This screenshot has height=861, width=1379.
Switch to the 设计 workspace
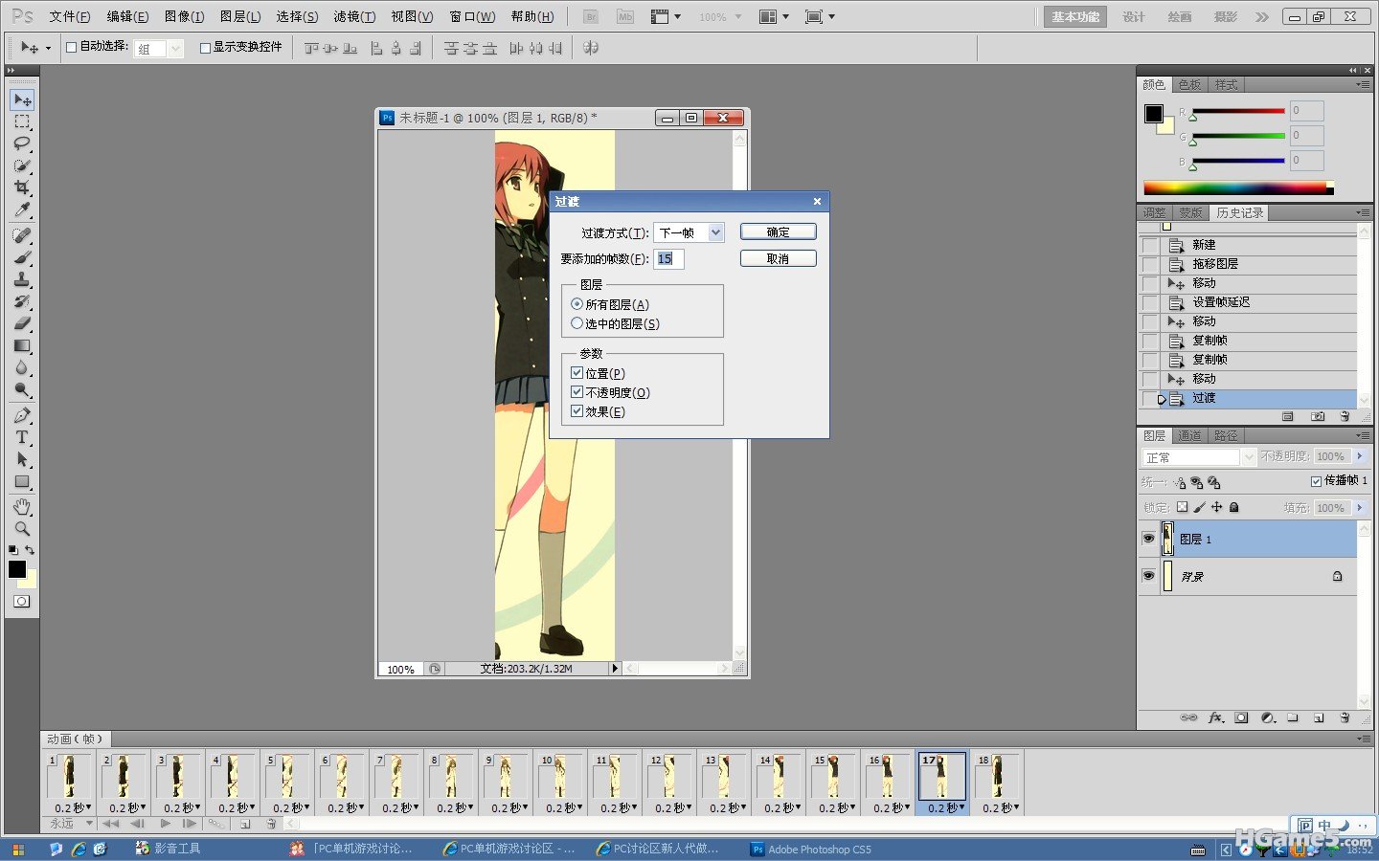(x=1134, y=17)
